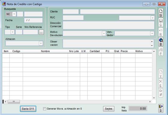Click the Series button
The width and height of the screenshot is (168, 115).
(108, 109)
